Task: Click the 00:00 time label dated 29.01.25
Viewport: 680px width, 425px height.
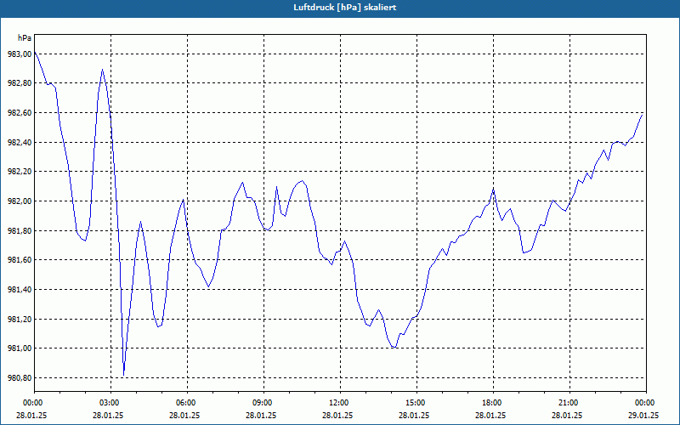Action: (x=643, y=403)
